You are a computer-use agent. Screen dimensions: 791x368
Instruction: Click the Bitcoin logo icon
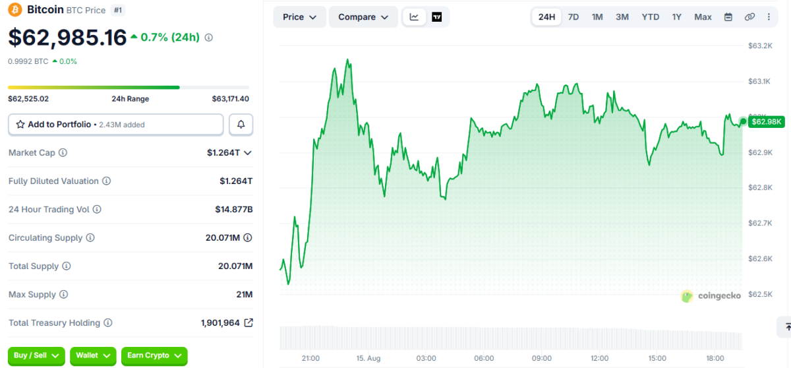[x=15, y=10]
